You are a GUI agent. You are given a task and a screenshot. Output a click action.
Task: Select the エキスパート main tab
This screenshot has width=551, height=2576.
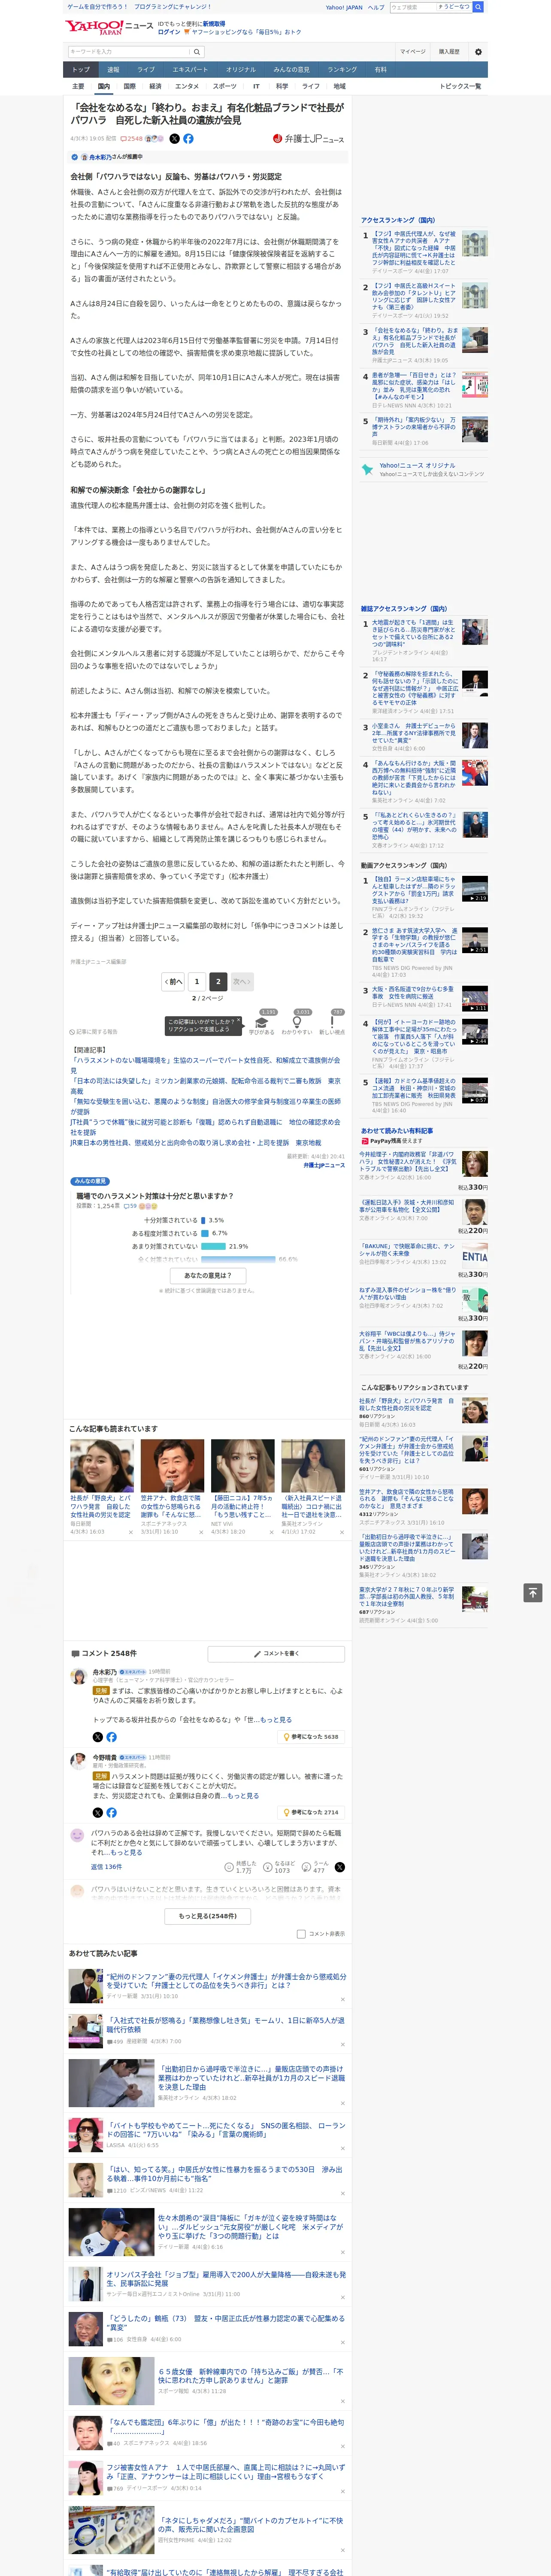(190, 69)
